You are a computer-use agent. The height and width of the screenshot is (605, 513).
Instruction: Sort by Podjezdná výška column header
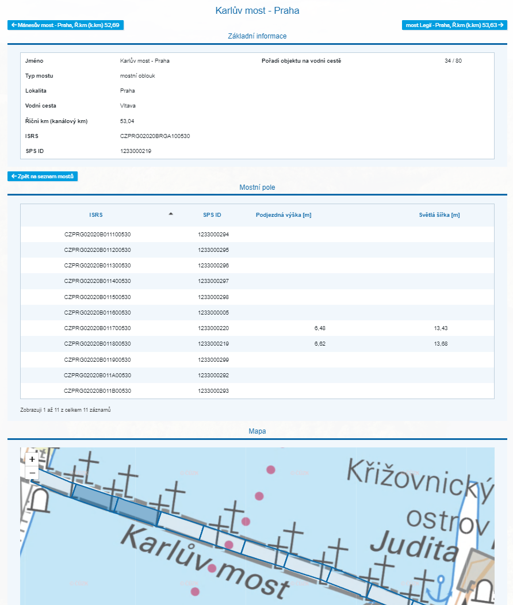pyautogui.click(x=284, y=215)
